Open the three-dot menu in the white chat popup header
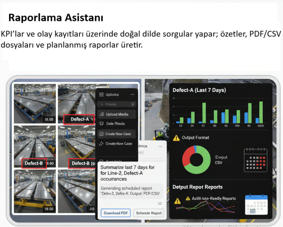 pyautogui.click(x=160, y=146)
